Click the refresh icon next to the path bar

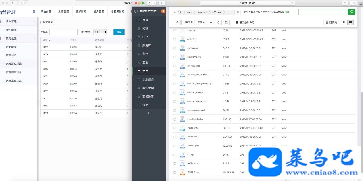pos(238,12)
